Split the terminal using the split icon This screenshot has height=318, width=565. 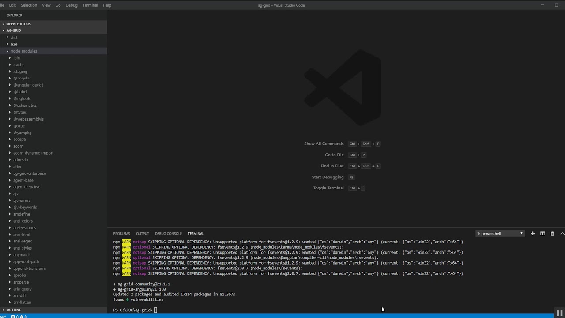pos(542,234)
